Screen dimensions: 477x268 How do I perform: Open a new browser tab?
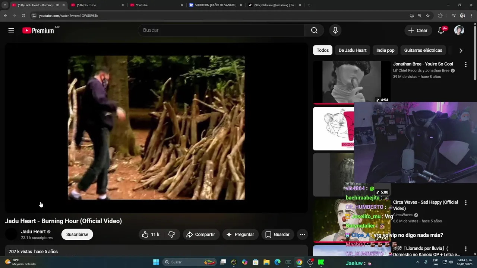point(309,5)
